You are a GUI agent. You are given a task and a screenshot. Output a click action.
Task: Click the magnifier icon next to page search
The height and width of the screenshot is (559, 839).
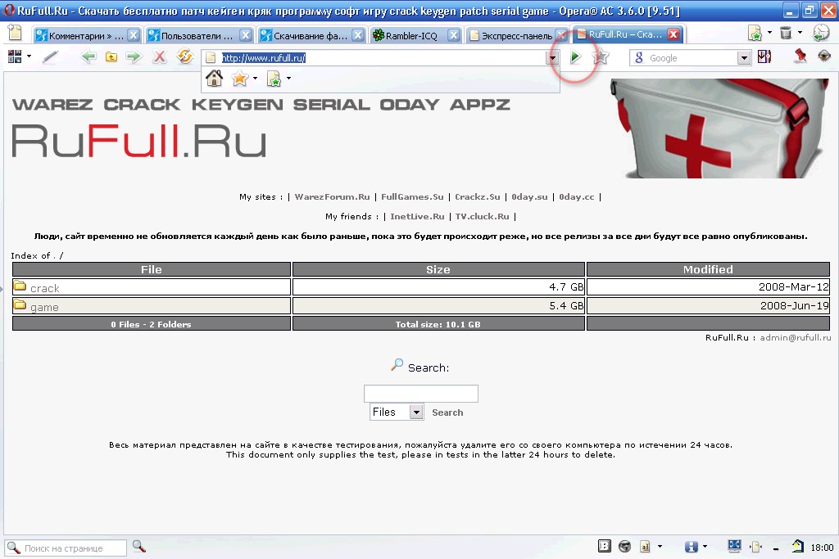[x=139, y=546]
